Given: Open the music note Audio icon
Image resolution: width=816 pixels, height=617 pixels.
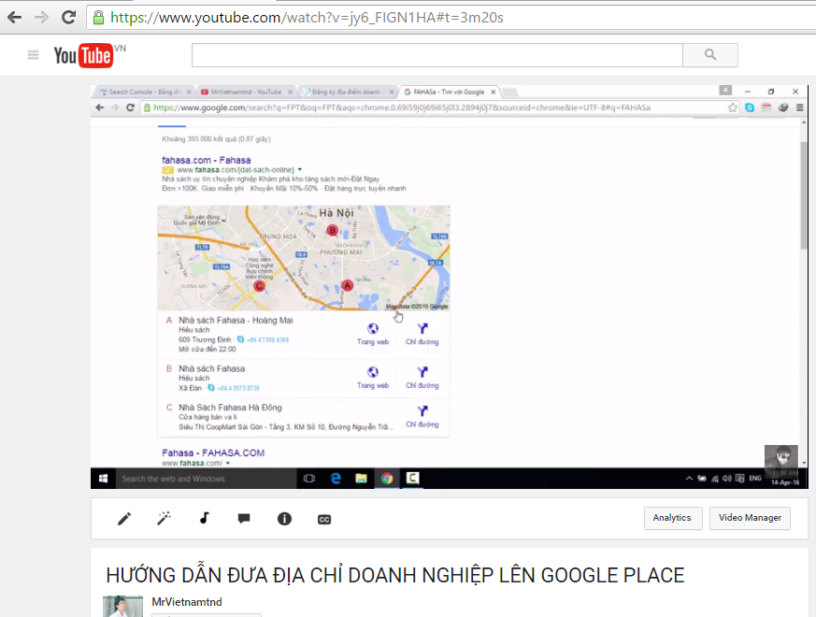Looking at the screenshot, I should [204, 518].
